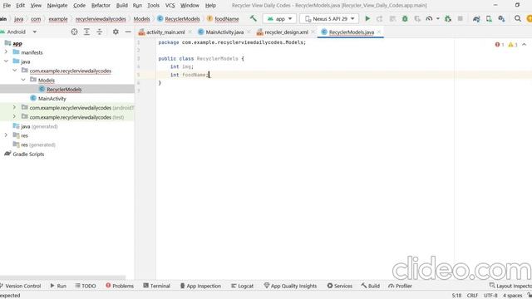
Task: Open SDK Manager icon in toolbar
Action: point(501,18)
